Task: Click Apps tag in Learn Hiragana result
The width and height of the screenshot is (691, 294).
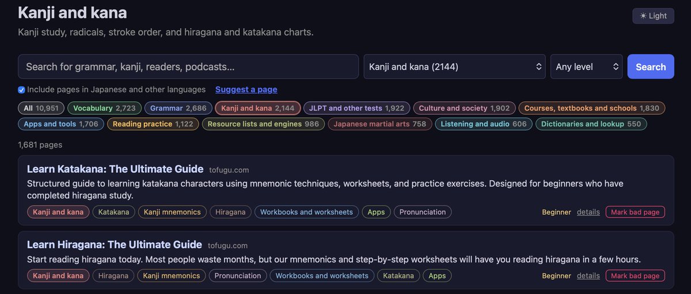Action: coord(437,276)
